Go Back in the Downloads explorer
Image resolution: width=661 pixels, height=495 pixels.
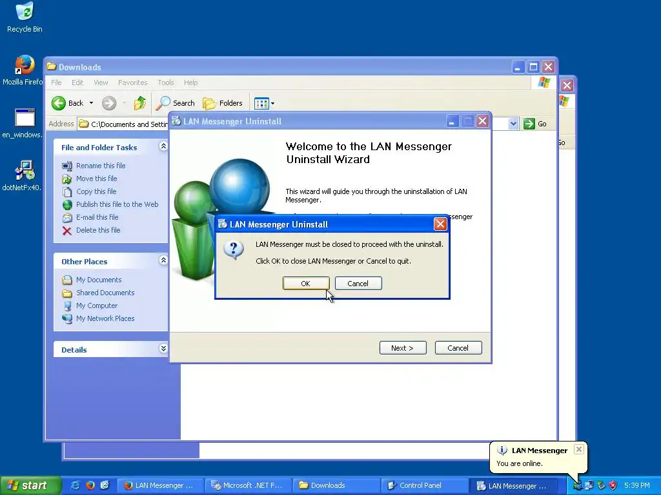(x=67, y=103)
